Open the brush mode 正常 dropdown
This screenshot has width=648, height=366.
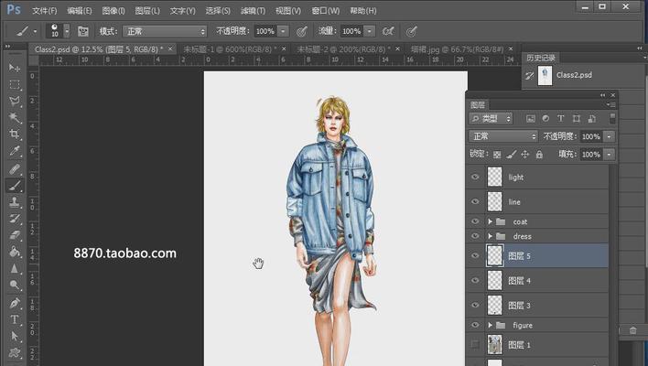point(165,31)
